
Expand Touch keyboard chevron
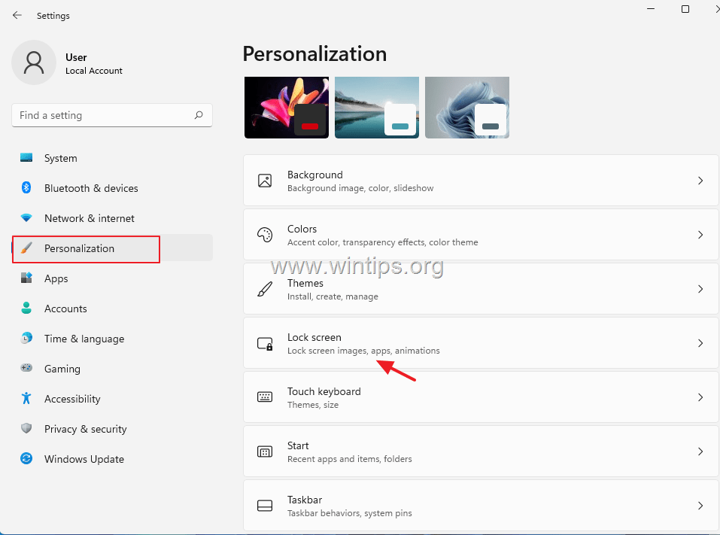tap(700, 397)
